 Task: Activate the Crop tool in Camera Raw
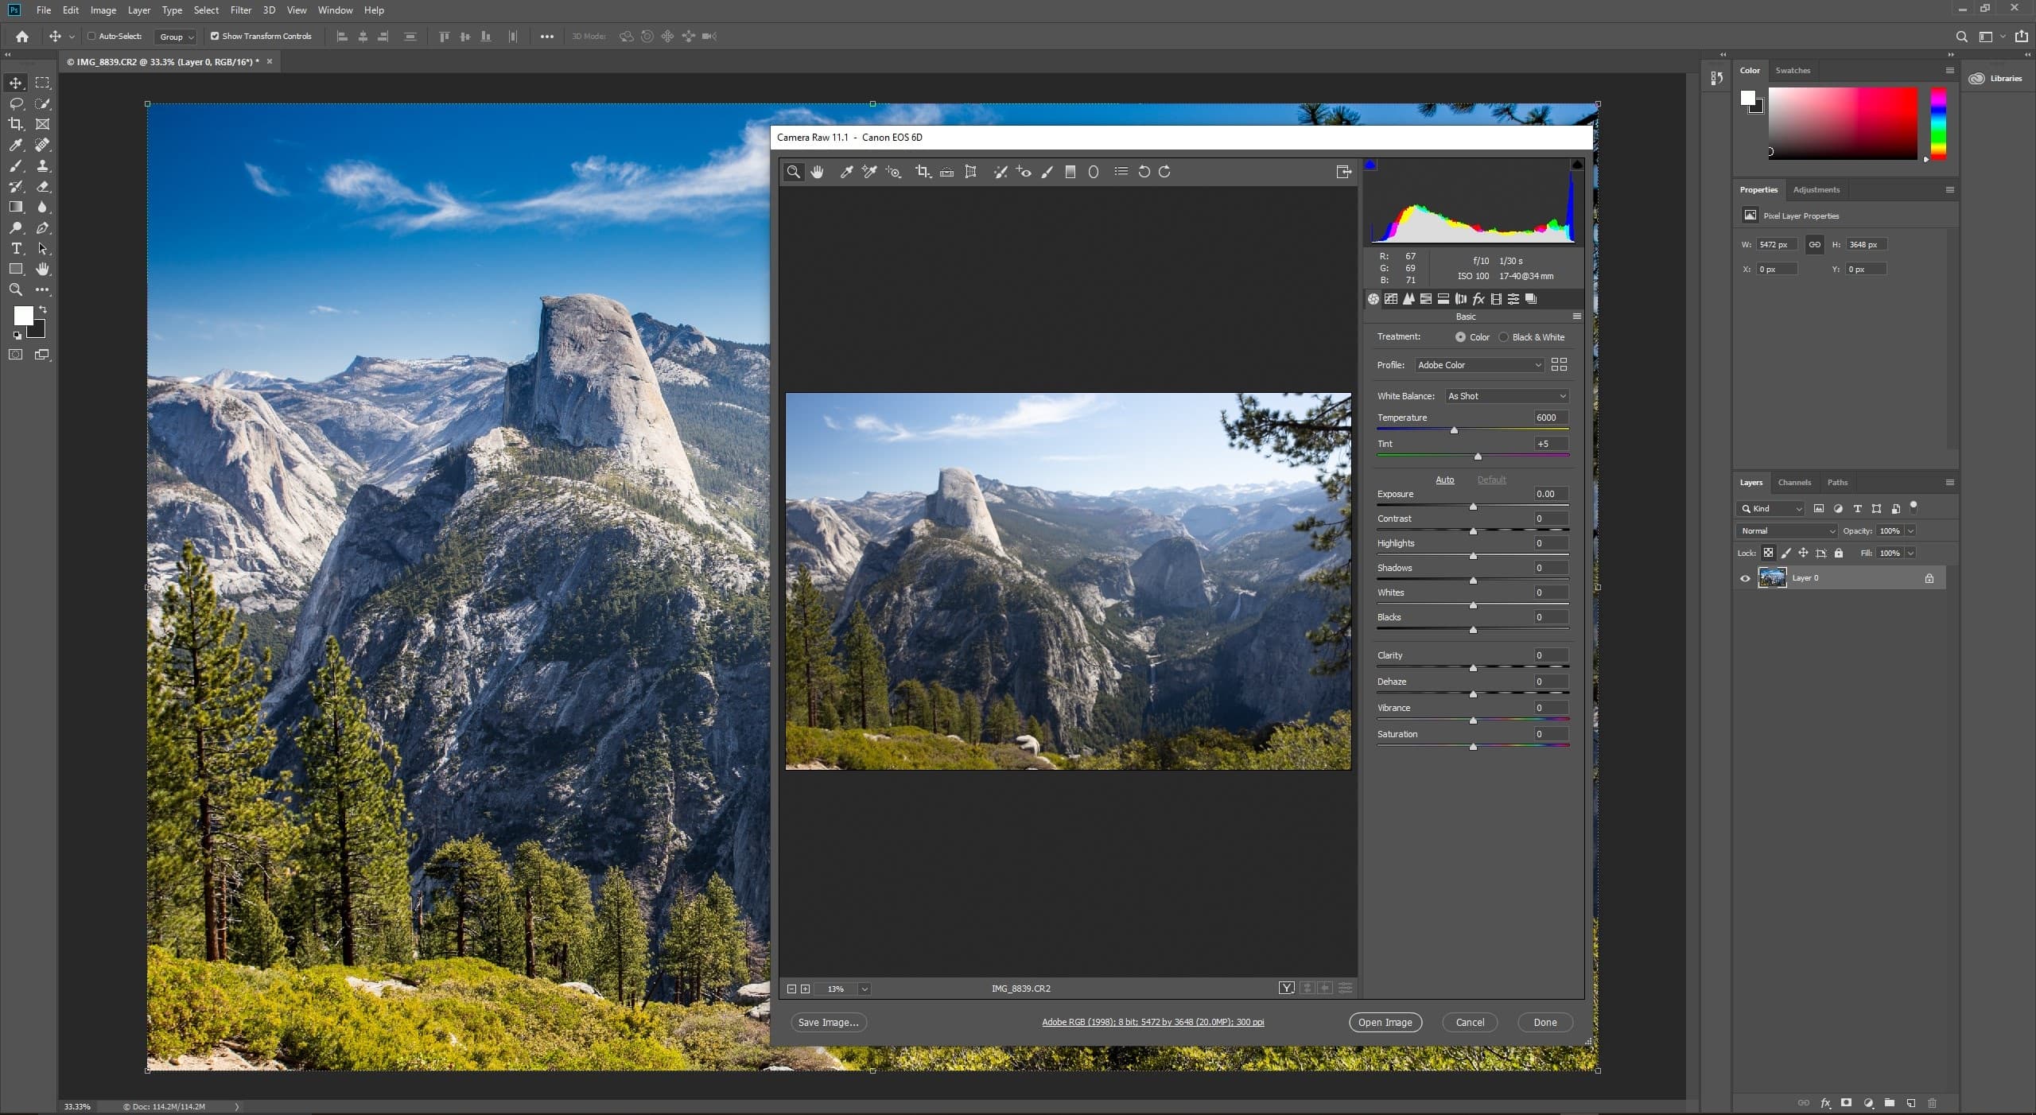[922, 172]
